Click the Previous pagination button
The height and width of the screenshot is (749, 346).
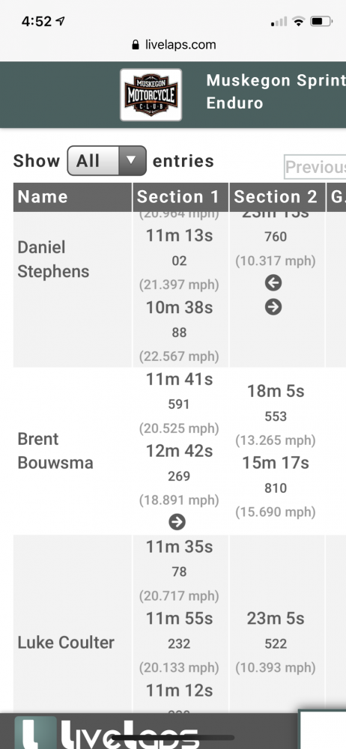pos(315,167)
